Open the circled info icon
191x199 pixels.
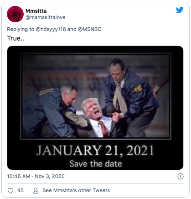[181, 176]
